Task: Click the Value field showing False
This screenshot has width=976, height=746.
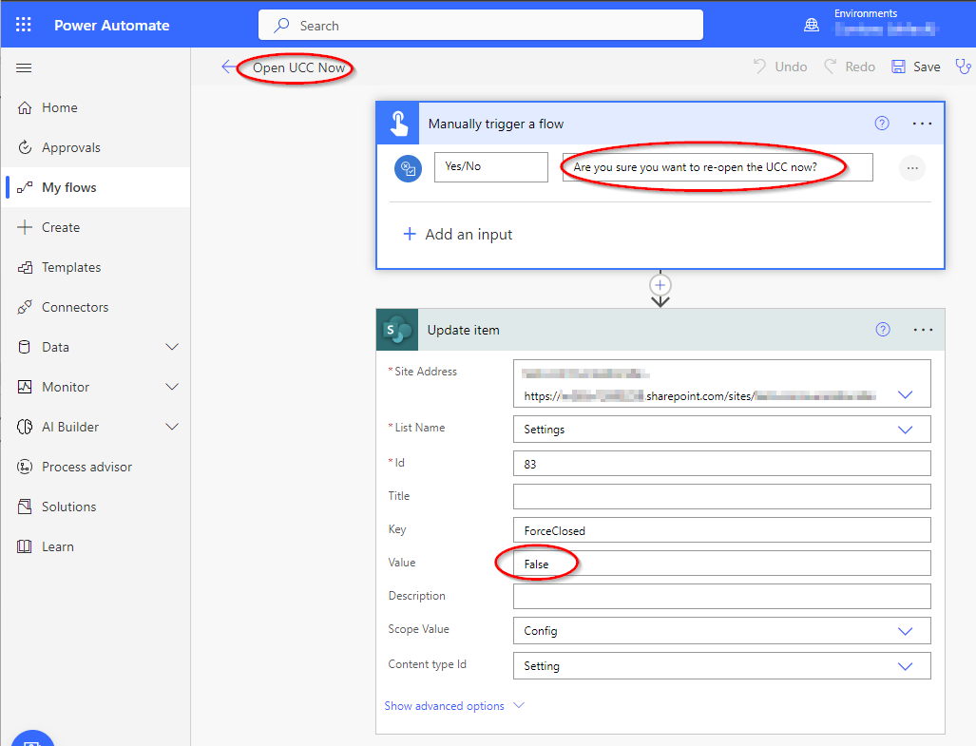Action: coord(722,564)
